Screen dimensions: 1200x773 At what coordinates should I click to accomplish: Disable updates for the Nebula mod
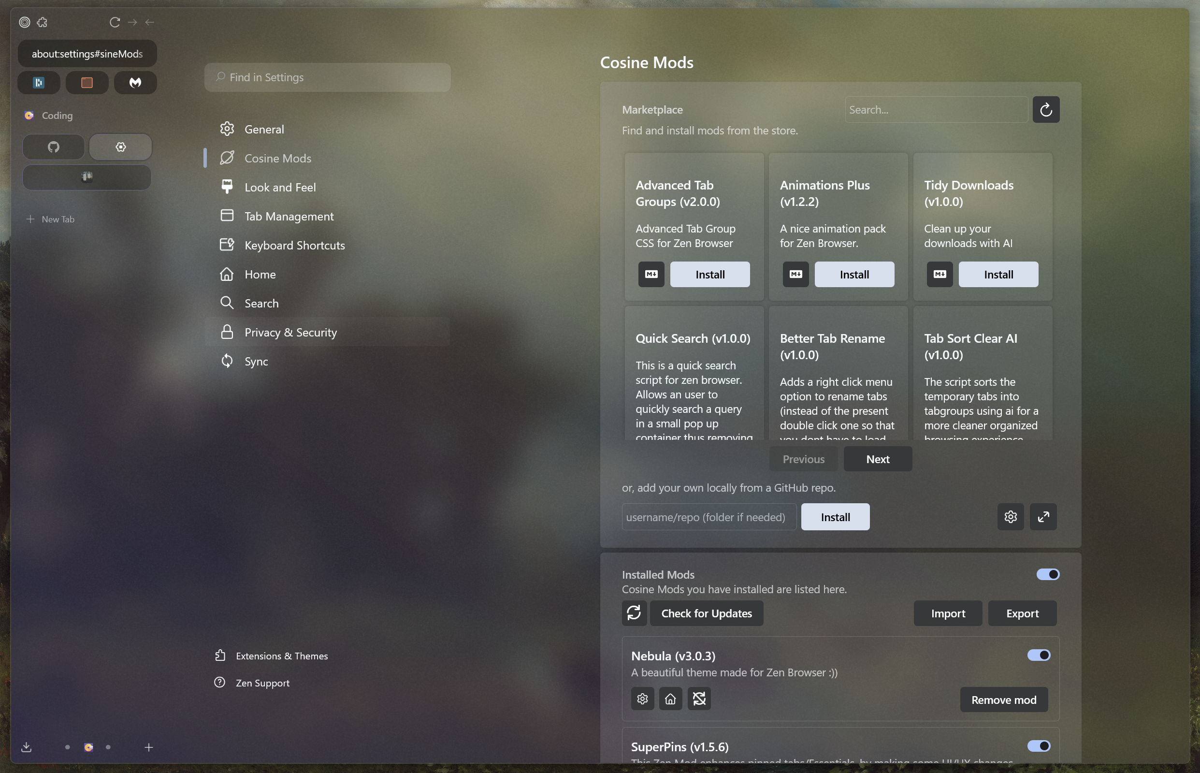click(x=699, y=699)
